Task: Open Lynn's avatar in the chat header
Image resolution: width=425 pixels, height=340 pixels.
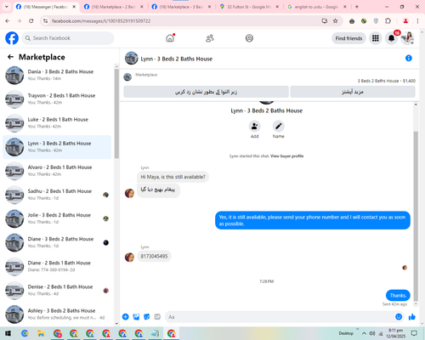Action: pyautogui.click(x=131, y=58)
